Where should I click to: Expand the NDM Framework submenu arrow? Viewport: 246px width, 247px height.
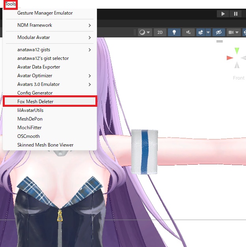coord(89,25)
